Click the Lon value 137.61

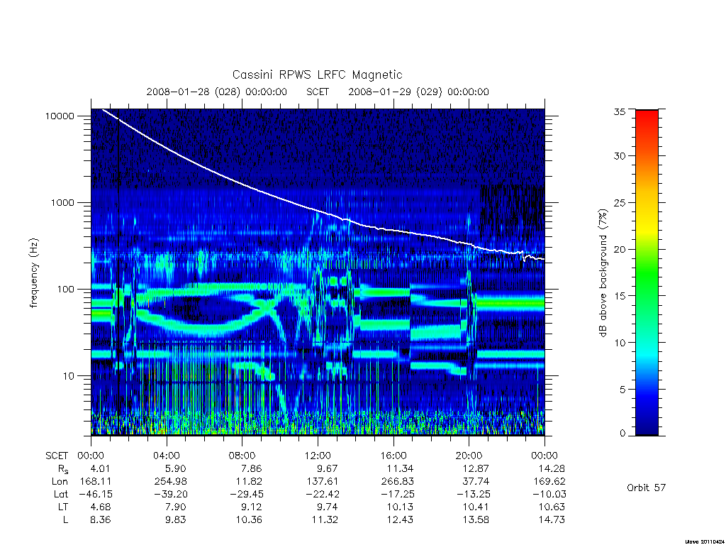click(x=323, y=482)
